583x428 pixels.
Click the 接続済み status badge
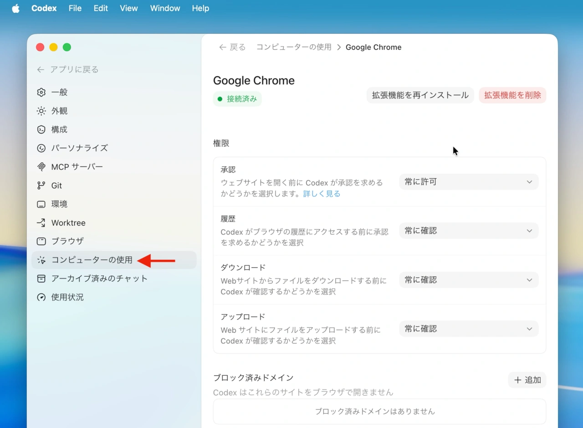coord(237,99)
